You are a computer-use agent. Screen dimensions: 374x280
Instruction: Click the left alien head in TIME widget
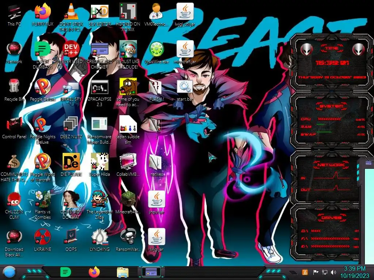(x=306, y=50)
